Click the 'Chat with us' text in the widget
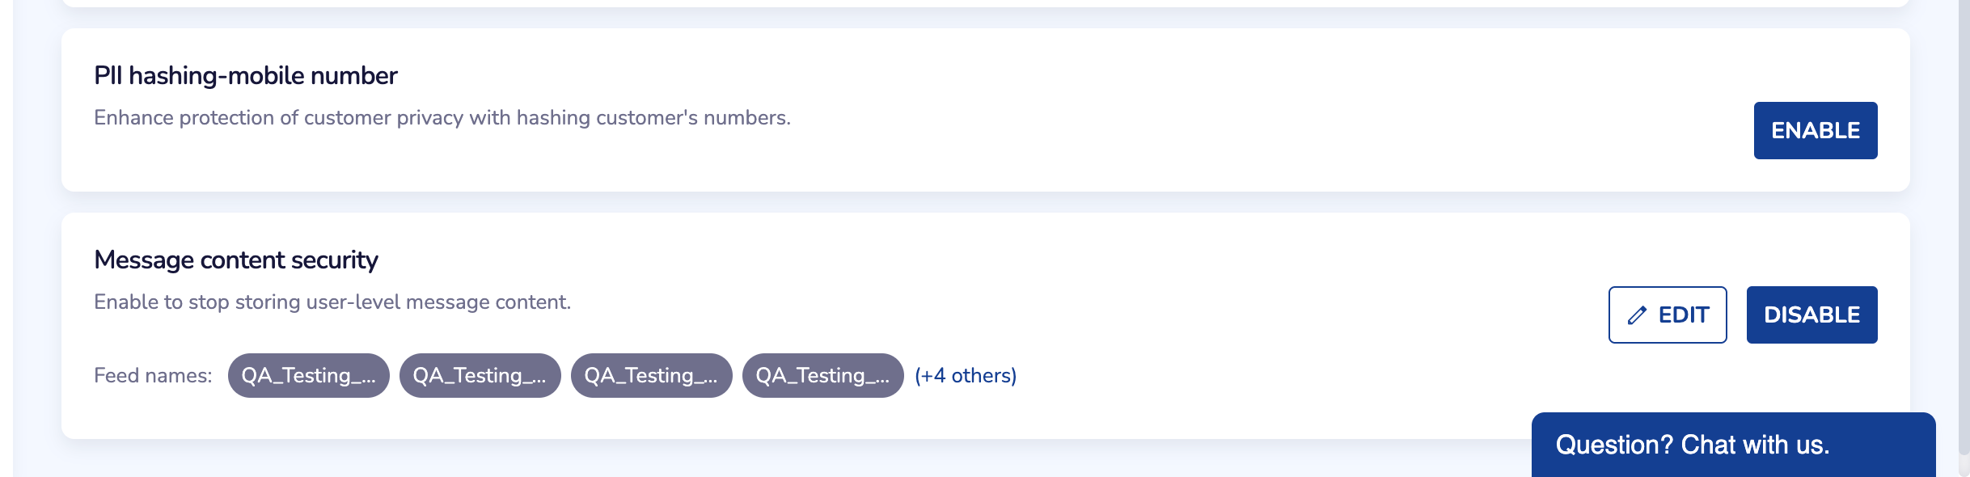 click(x=1754, y=445)
